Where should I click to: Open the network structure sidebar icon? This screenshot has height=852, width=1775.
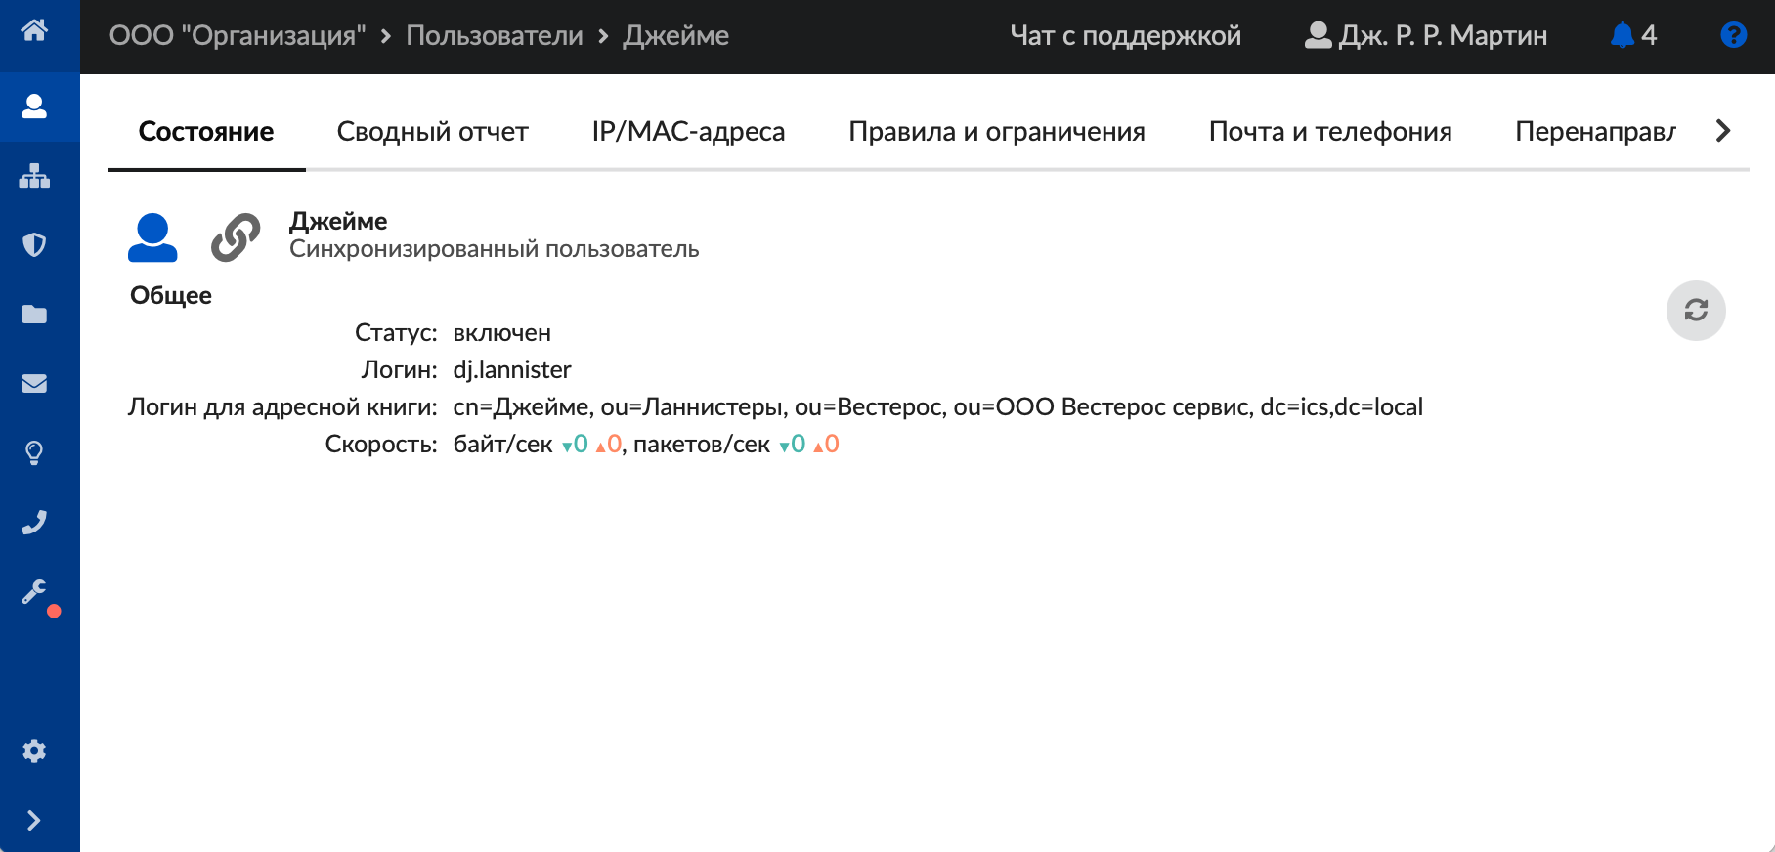coord(34,176)
